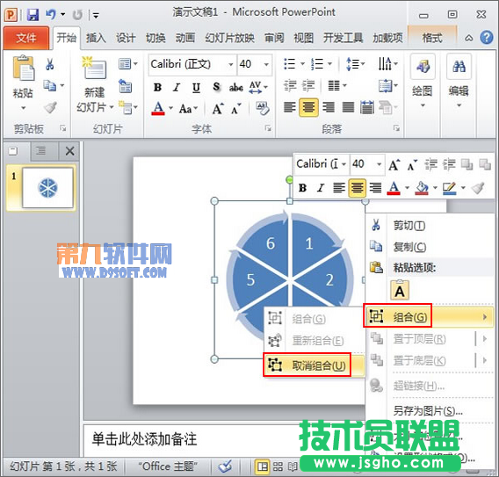Toggle Align Left in ribbon Paragraph group

(290, 107)
